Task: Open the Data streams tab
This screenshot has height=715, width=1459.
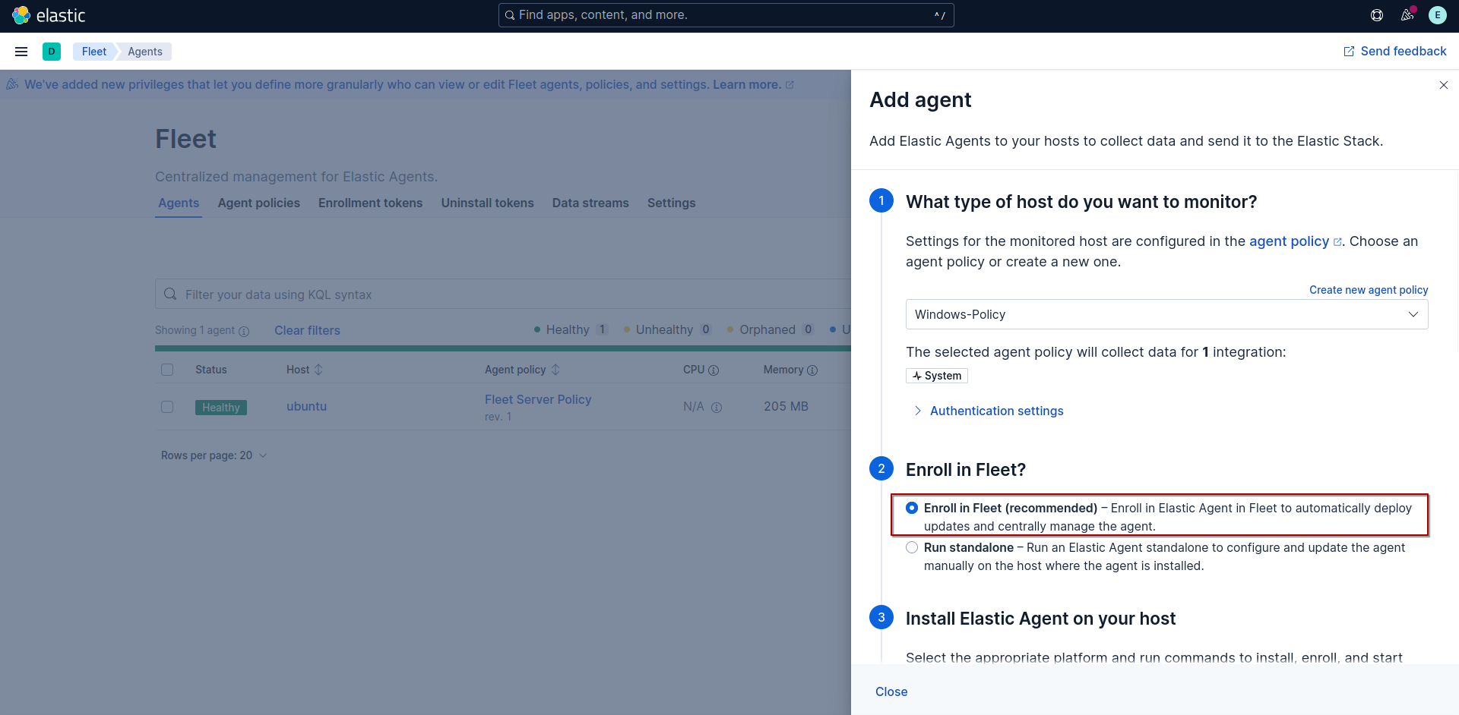Action: click(x=590, y=203)
